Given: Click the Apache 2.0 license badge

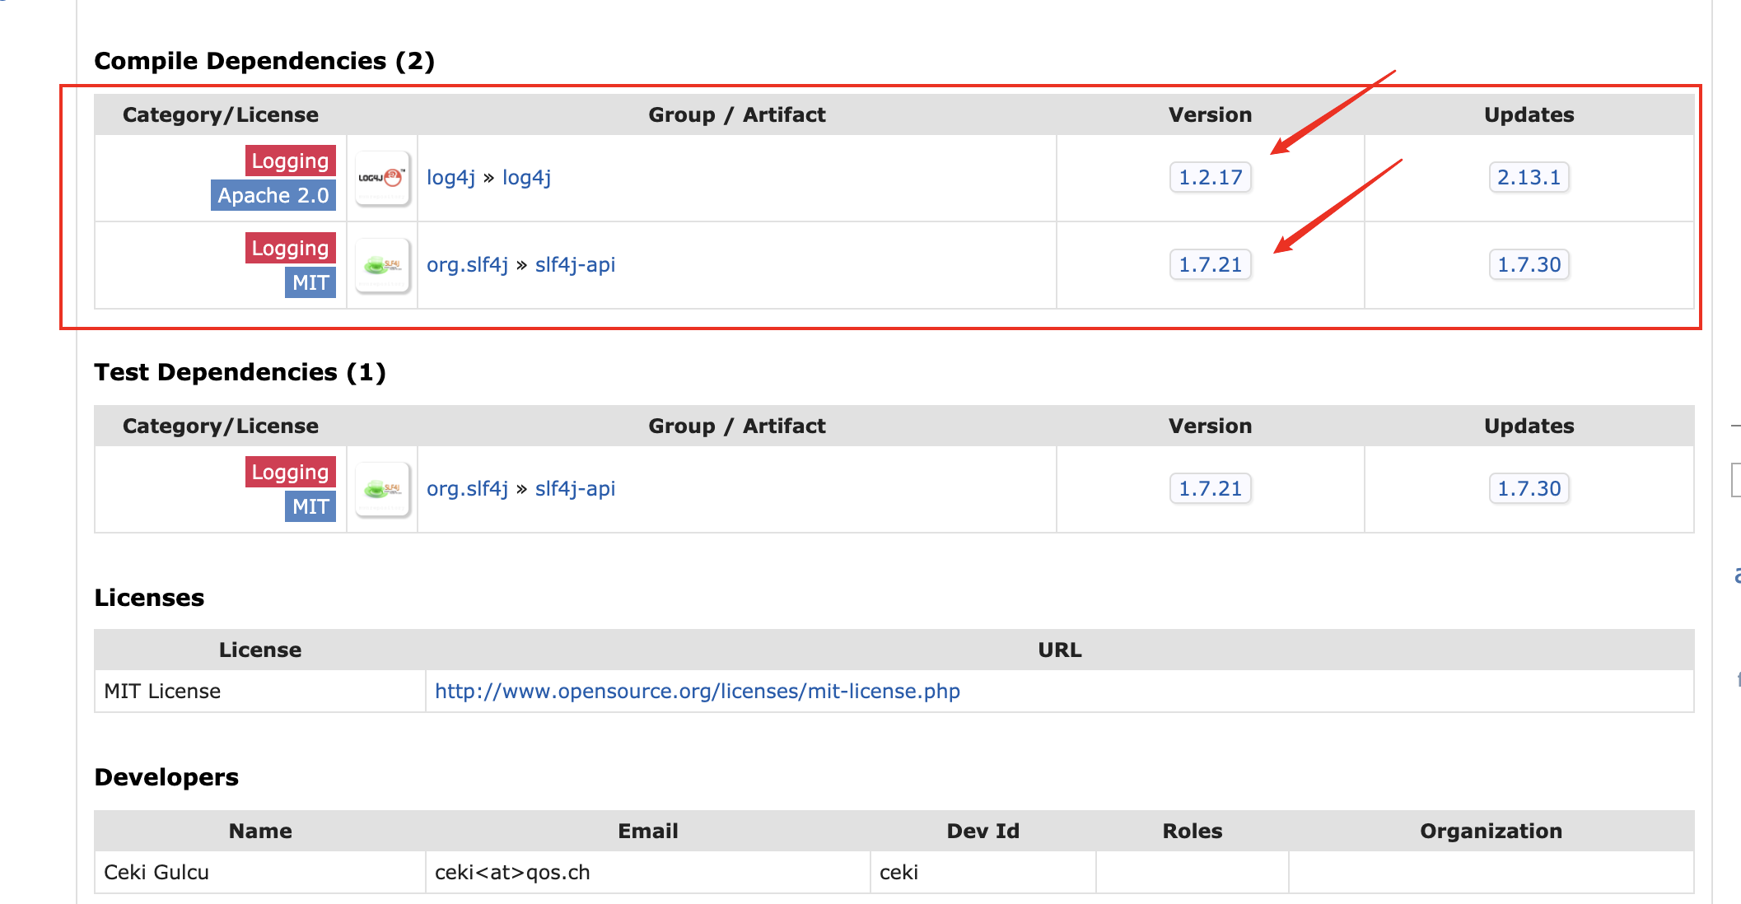Looking at the screenshot, I should click(273, 195).
